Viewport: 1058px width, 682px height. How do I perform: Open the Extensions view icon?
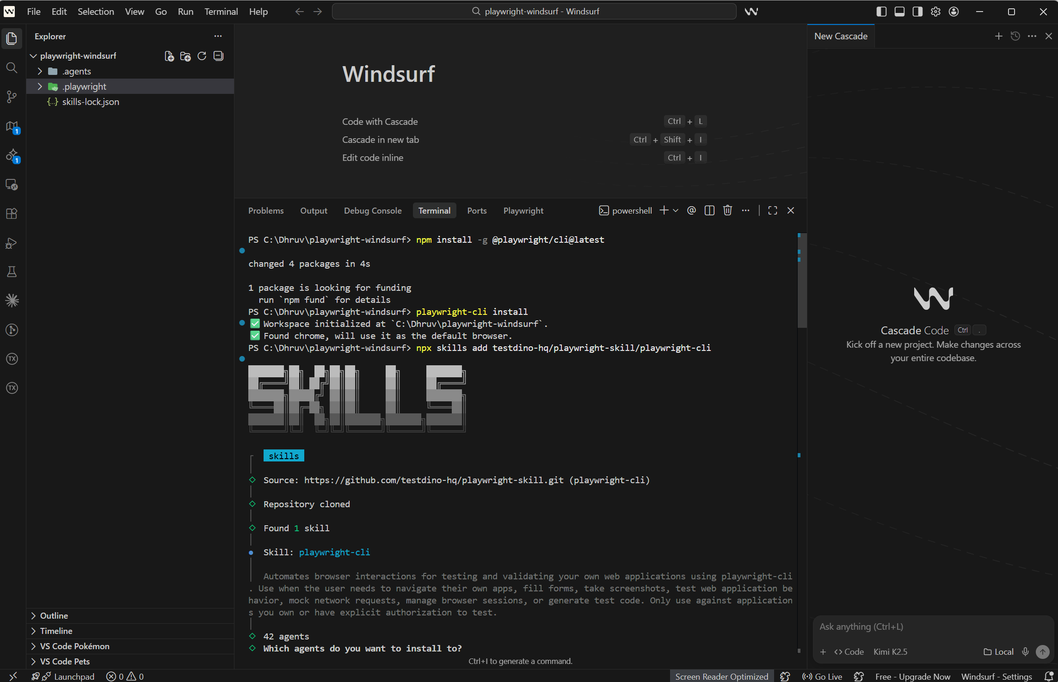(x=12, y=214)
